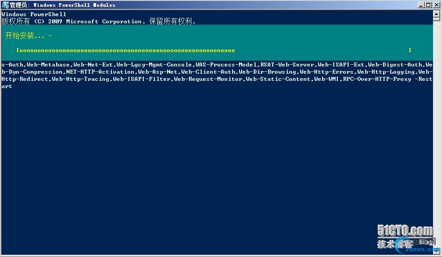Click the 51CTO.com watermark logo
The height and width of the screenshot is (257, 442).
[x=405, y=231]
